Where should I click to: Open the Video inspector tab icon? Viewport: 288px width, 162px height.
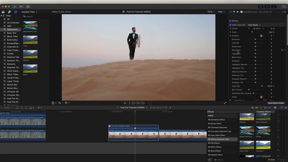click(231, 12)
